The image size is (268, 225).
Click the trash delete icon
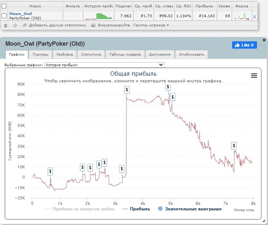click(x=6, y=26)
